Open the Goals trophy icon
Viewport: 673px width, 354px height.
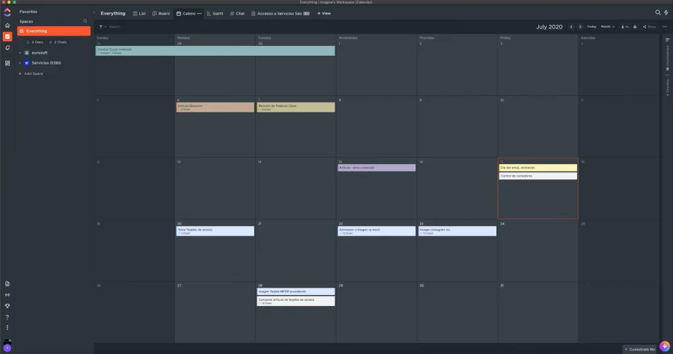[x=7, y=306]
